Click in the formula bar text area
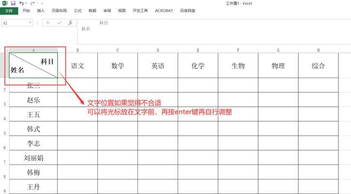This screenshot has height=194, width=351. [x=214, y=32]
